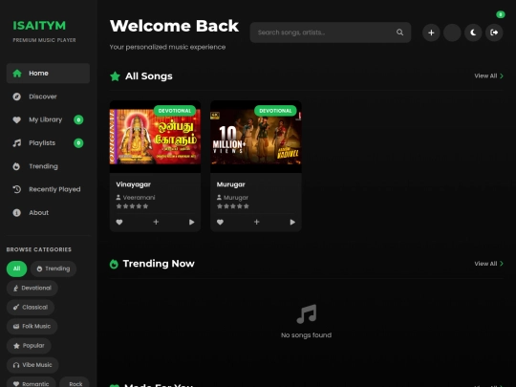The width and height of the screenshot is (516, 387).
Task: Rate Murugar using the star rating
Action: 233,206
